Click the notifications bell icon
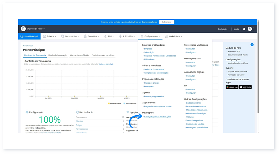The width and height of the screenshot is (279, 154). tap(244, 29)
